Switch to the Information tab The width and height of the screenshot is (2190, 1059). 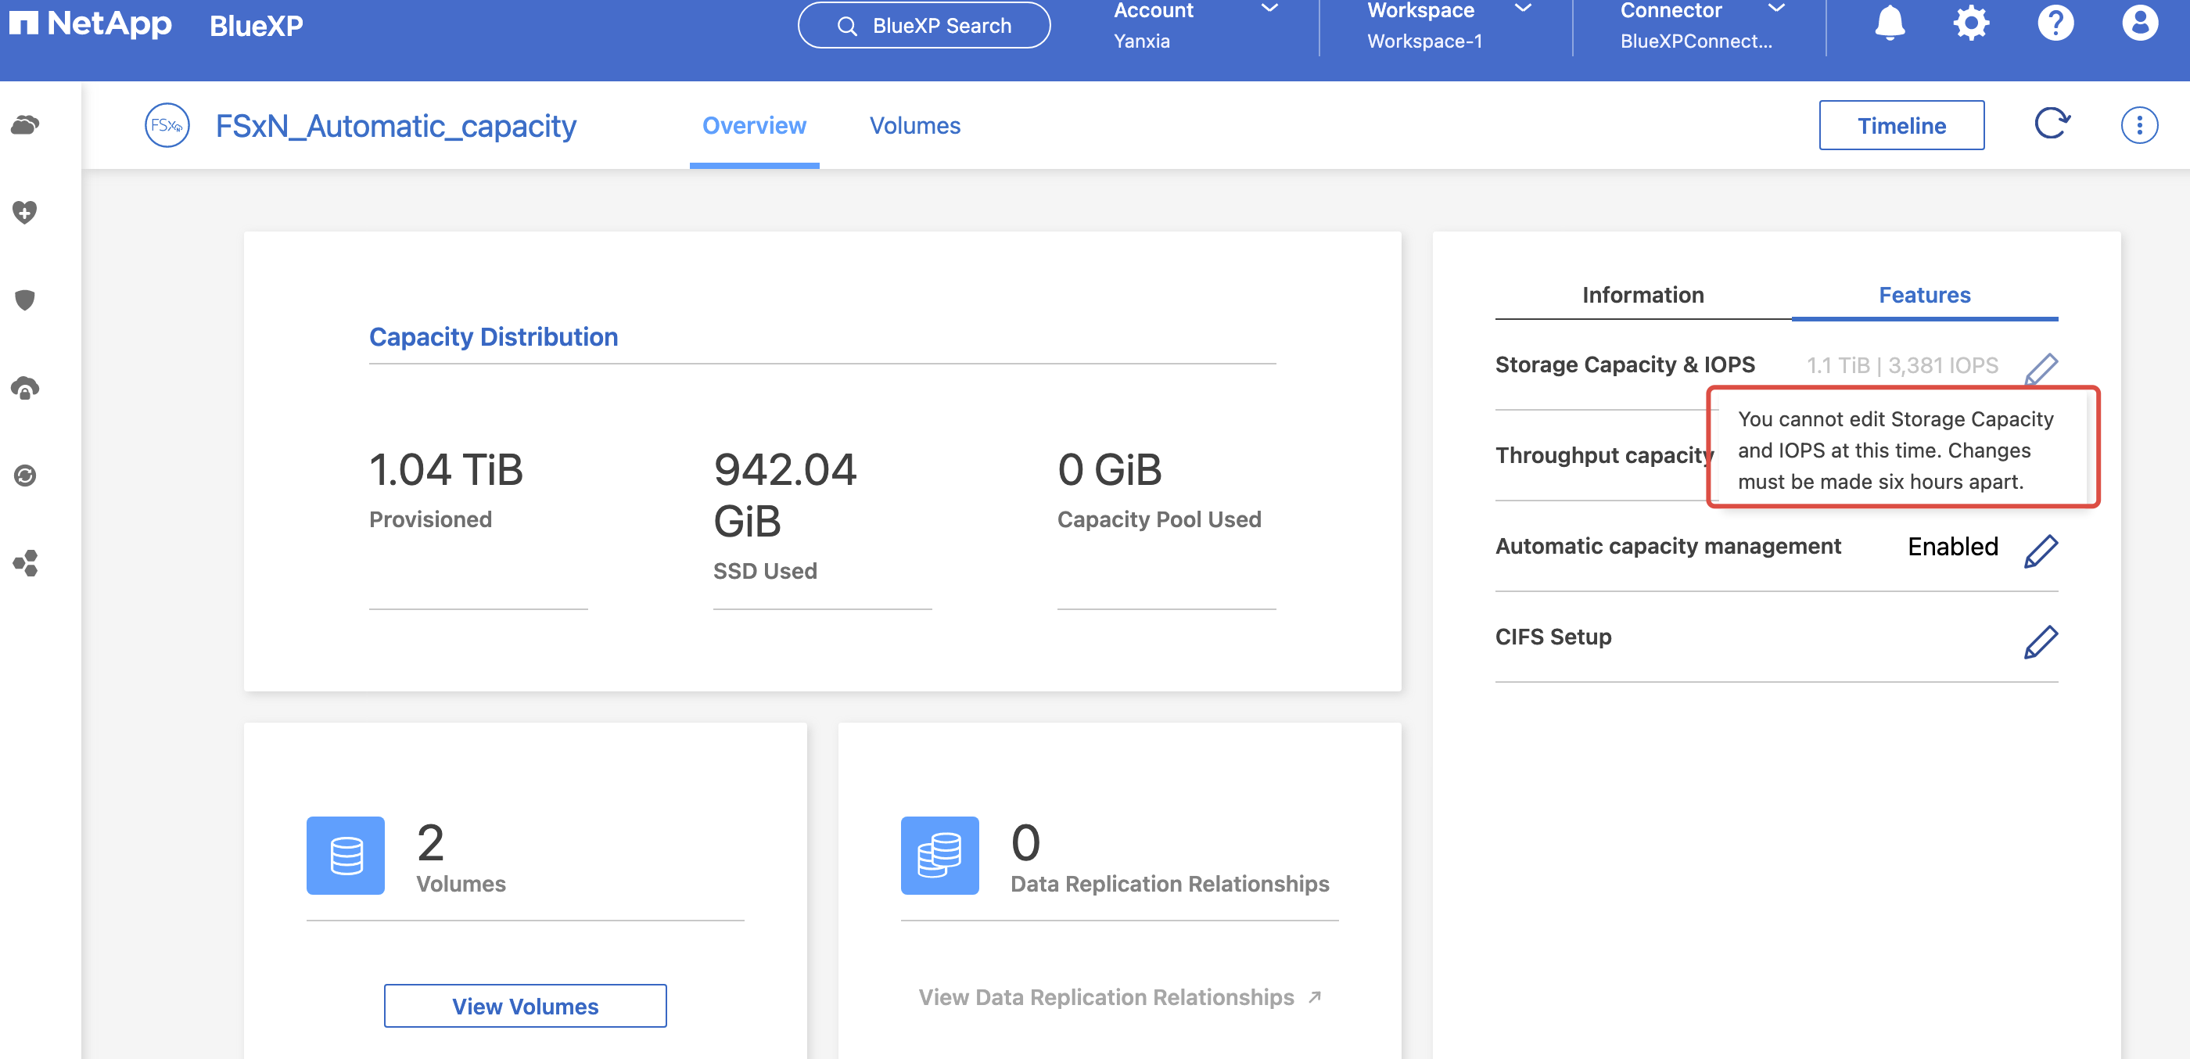tap(1642, 295)
